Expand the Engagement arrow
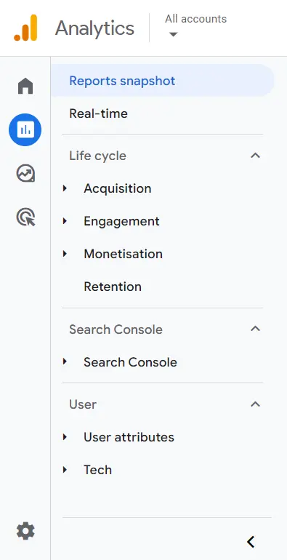The height and width of the screenshot is (560, 287). point(65,221)
